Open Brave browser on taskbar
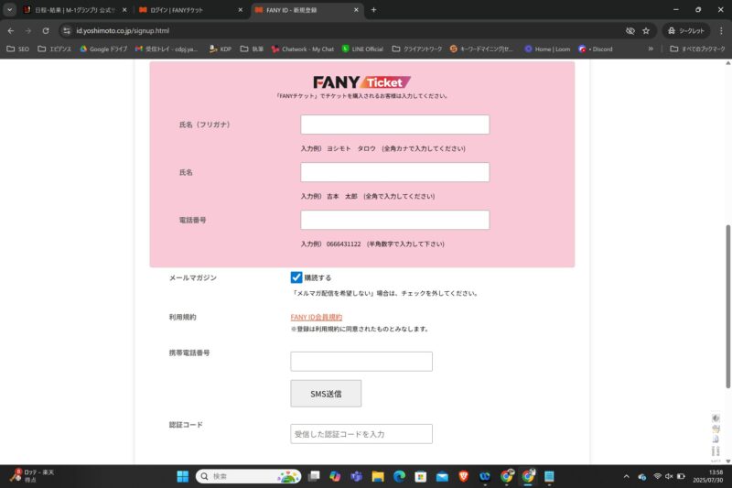The height and width of the screenshot is (488, 732). [464, 476]
